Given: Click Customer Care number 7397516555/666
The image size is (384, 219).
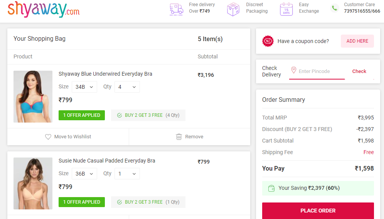Looking at the screenshot, I should (x=362, y=11).
